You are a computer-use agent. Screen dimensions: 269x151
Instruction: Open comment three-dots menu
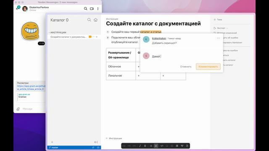click(219, 38)
